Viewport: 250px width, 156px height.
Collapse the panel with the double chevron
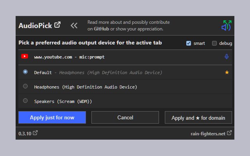74,26
